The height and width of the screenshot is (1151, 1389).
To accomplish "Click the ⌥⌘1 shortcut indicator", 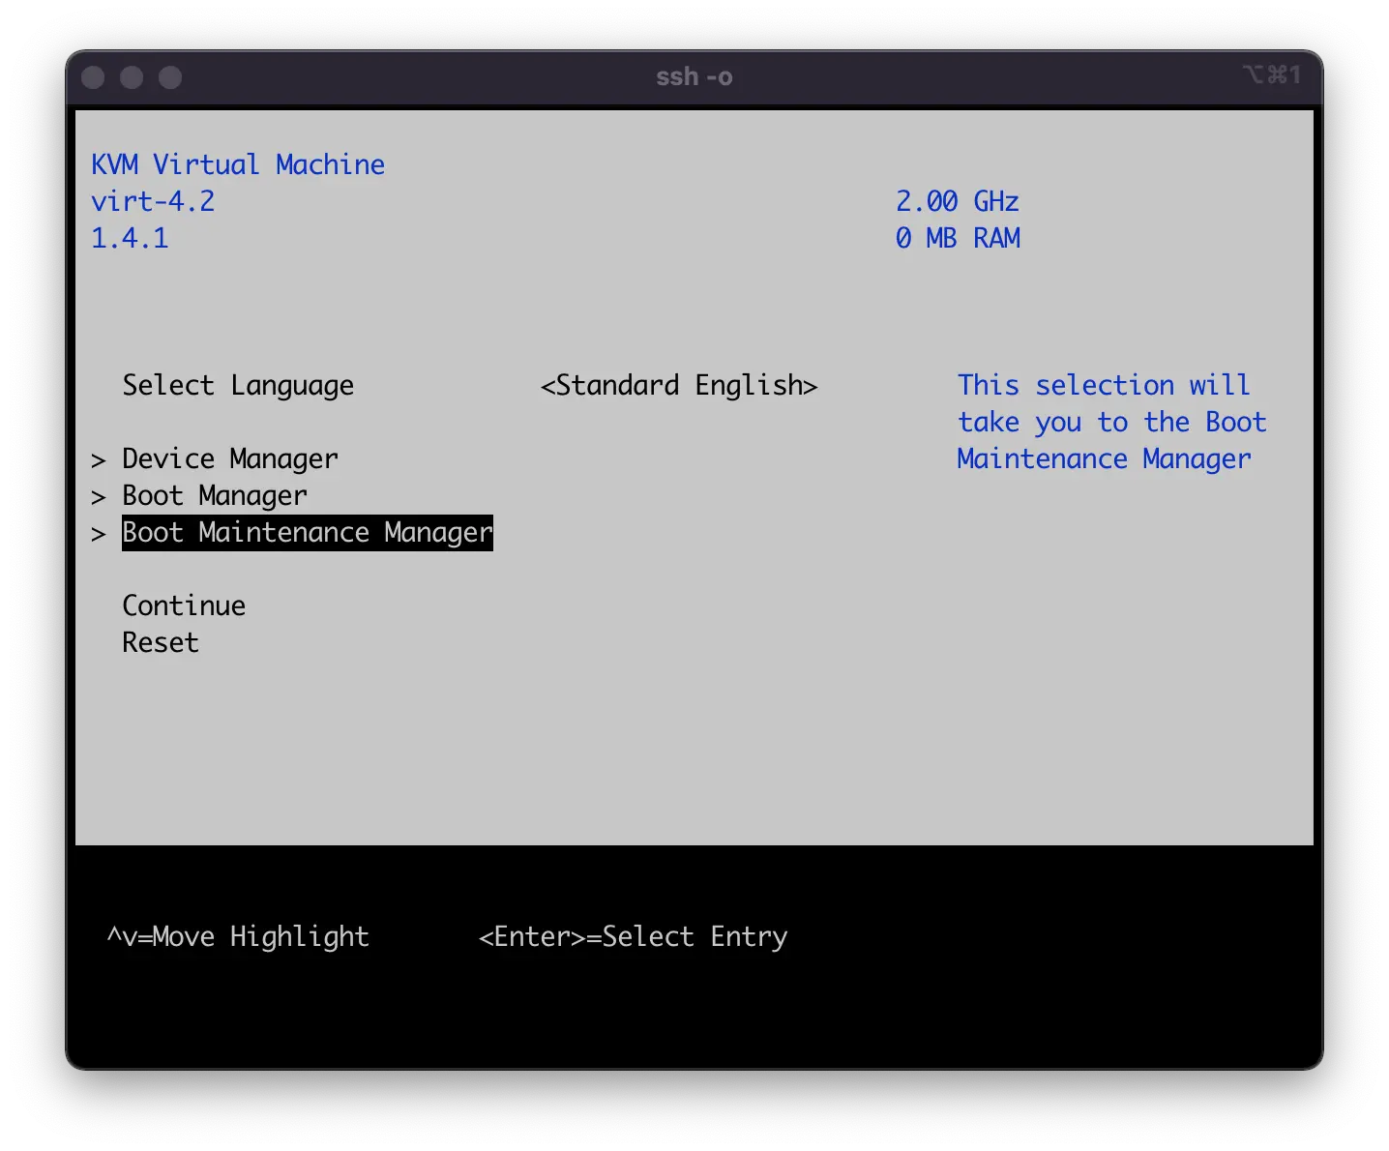I will tap(1271, 75).
